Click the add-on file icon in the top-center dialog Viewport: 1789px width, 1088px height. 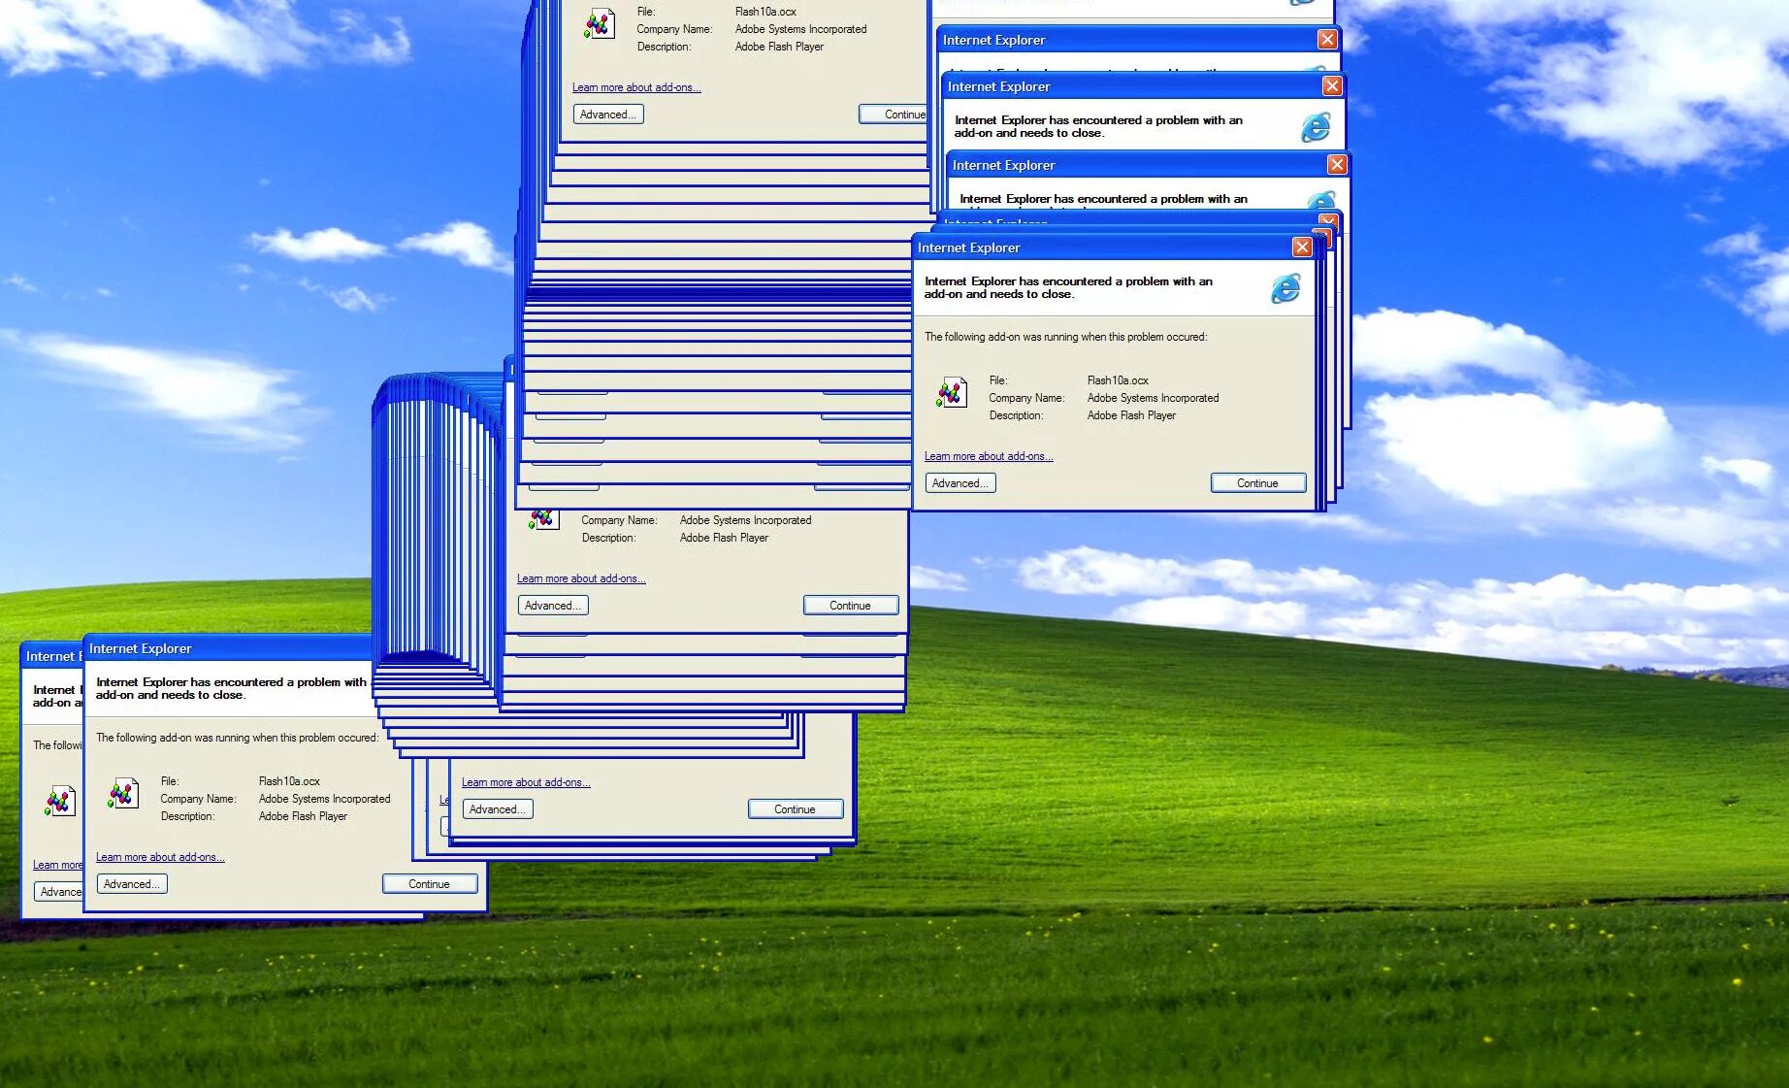(x=600, y=23)
